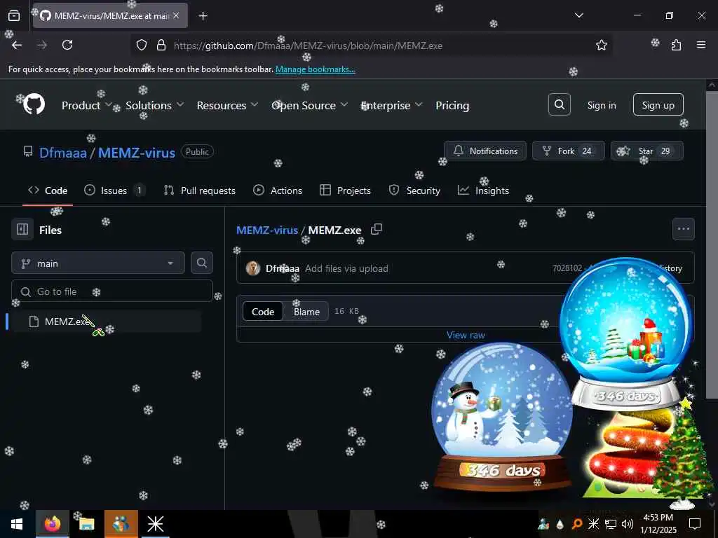Focus the Go to file input
718x538 pixels.
click(x=111, y=291)
